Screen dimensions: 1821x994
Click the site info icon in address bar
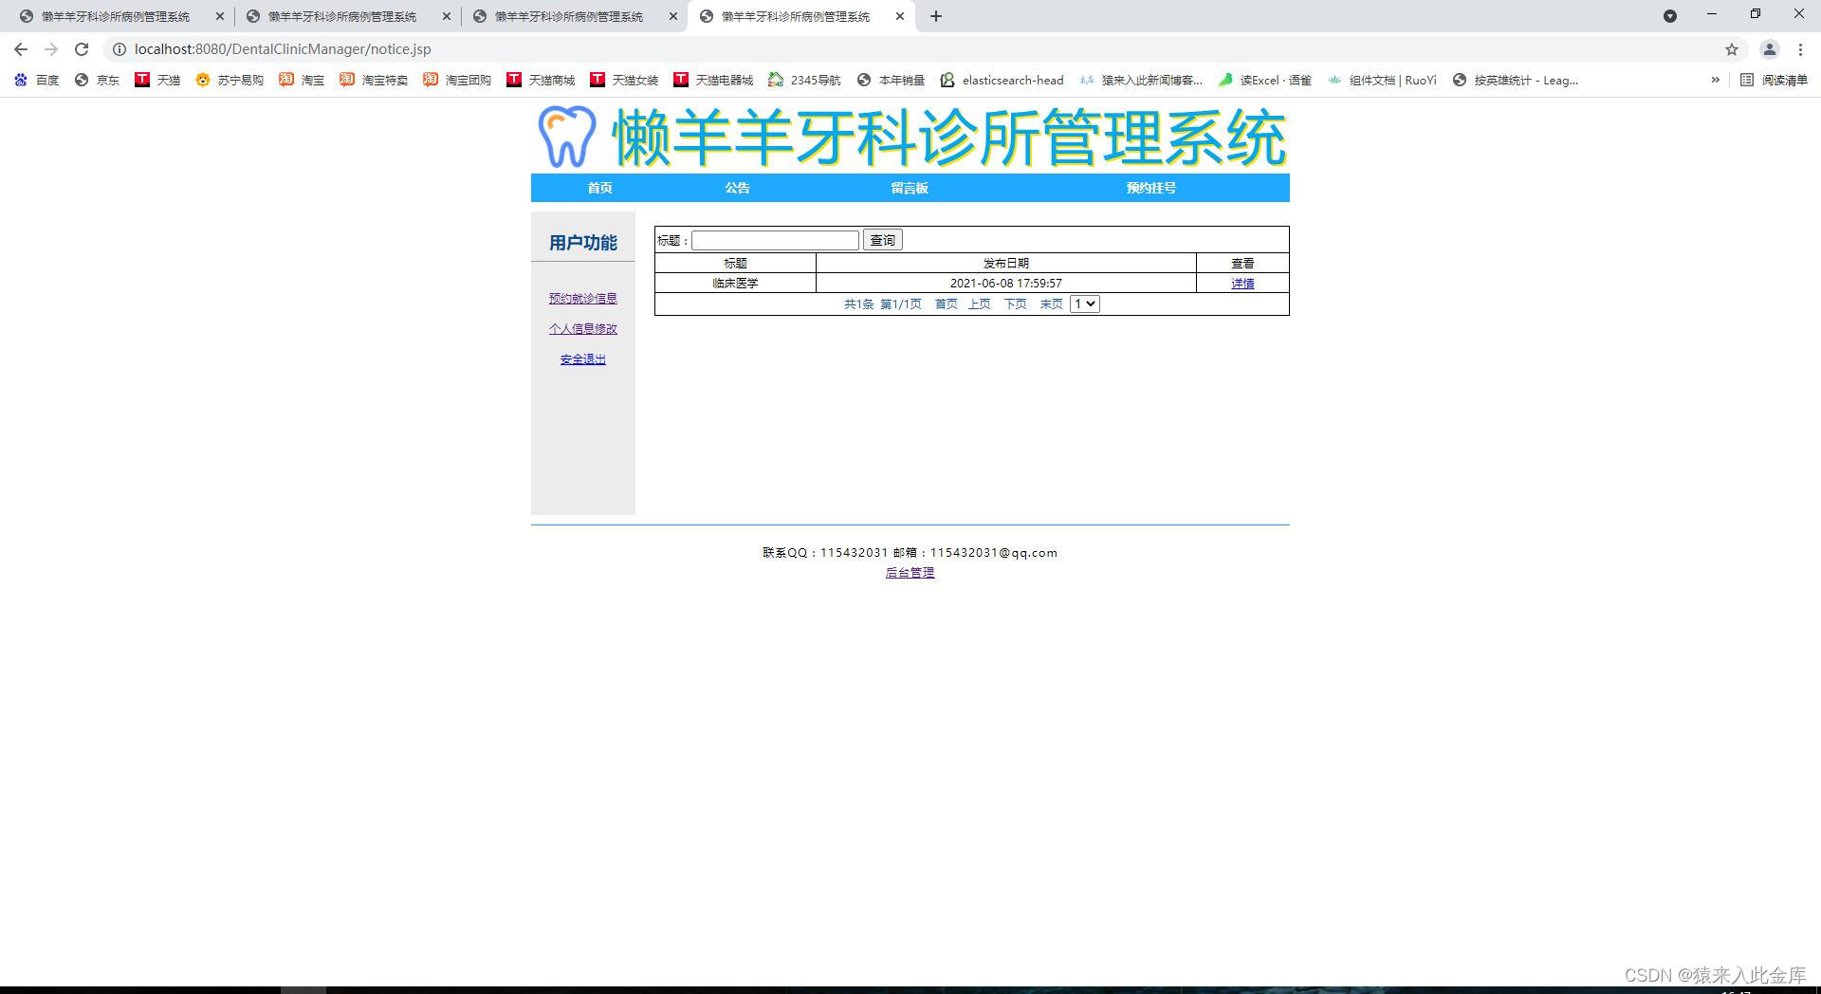click(120, 49)
